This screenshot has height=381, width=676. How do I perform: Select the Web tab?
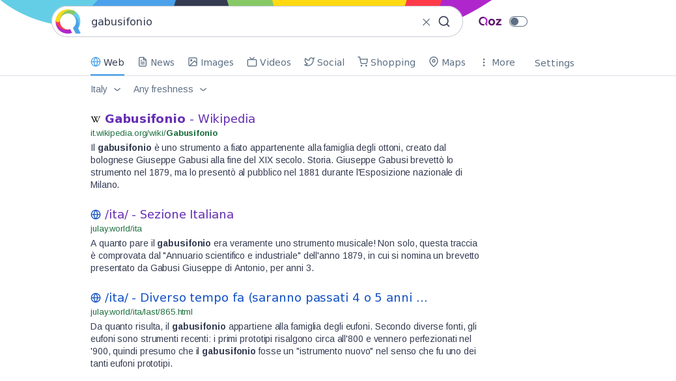(107, 62)
